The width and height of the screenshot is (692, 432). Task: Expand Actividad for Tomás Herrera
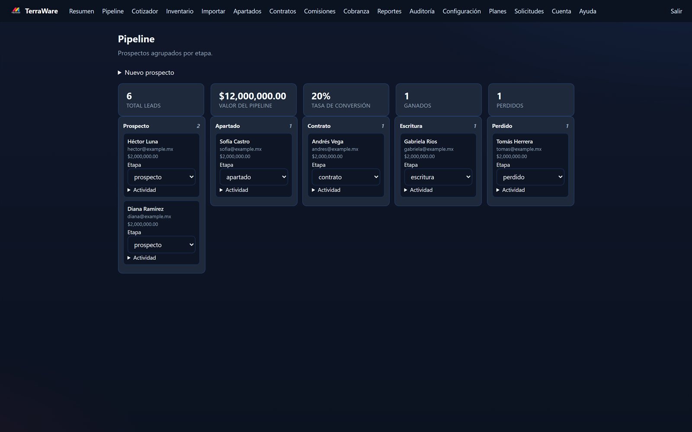point(511,190)
